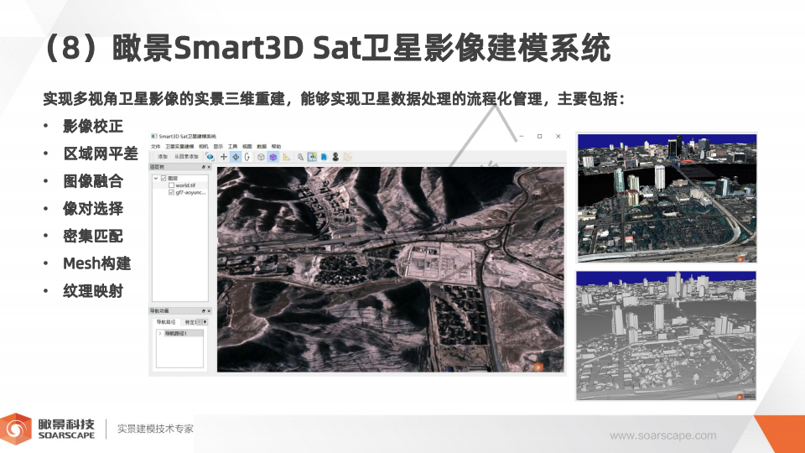Click the pale hand pointer icon
This screenshot has height=453, width=805.
(347, 157)
